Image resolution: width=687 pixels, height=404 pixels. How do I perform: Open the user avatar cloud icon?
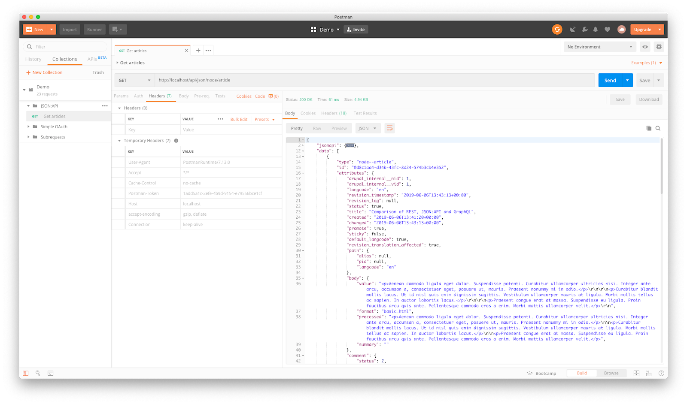[x=621, y=30]
